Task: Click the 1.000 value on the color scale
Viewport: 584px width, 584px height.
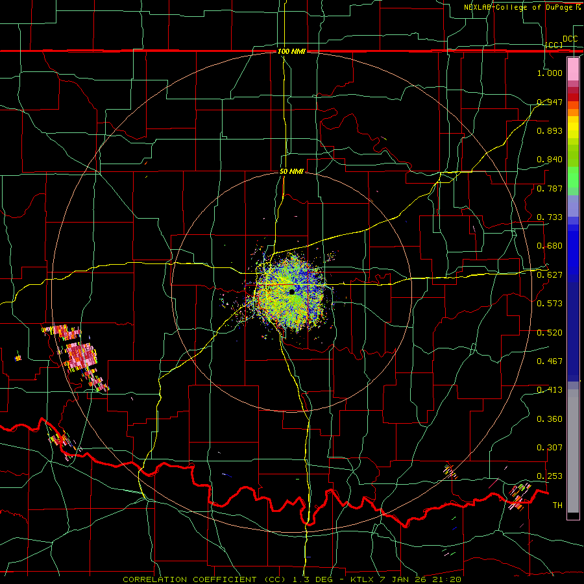Action: coord(550,73)
